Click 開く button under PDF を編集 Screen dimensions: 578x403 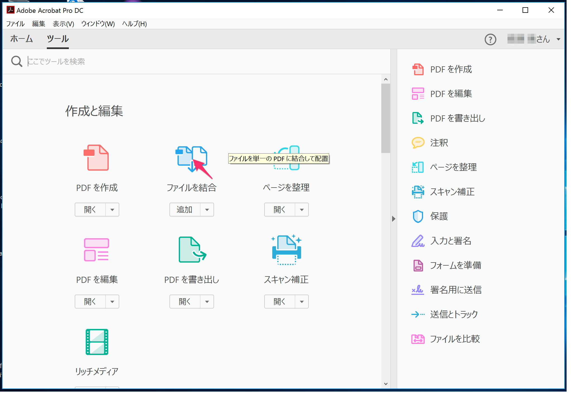90,302
